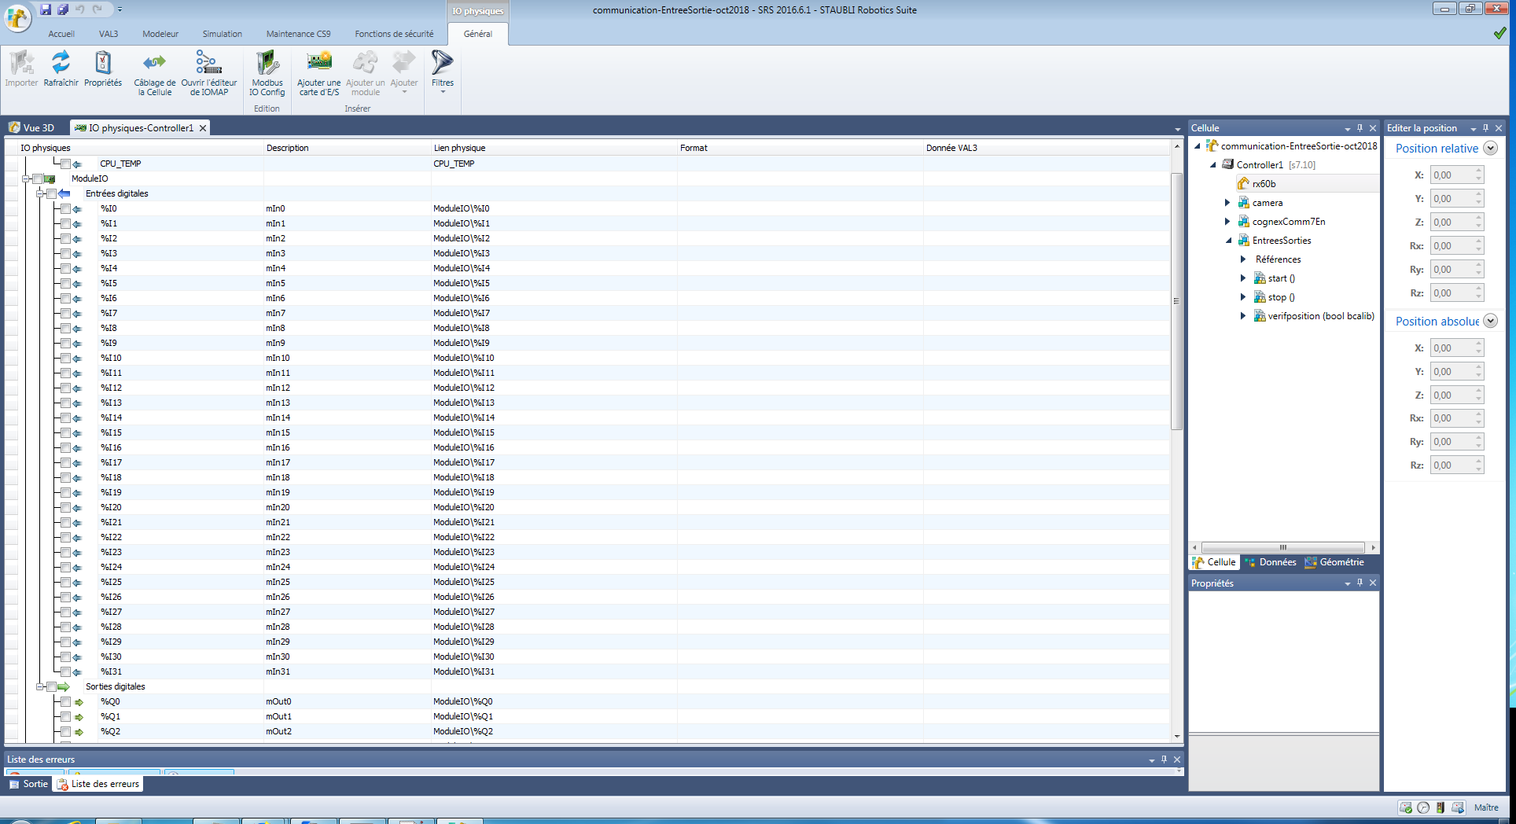Expand the camera node in Cellule tree

(1227, 203)
